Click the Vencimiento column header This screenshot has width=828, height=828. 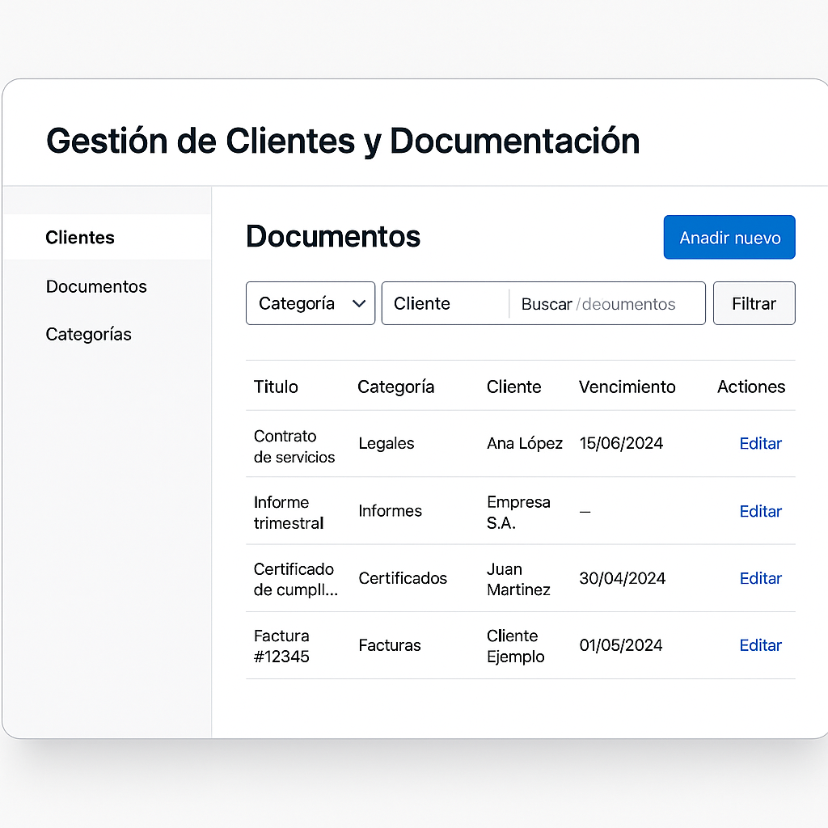[627, 387]
